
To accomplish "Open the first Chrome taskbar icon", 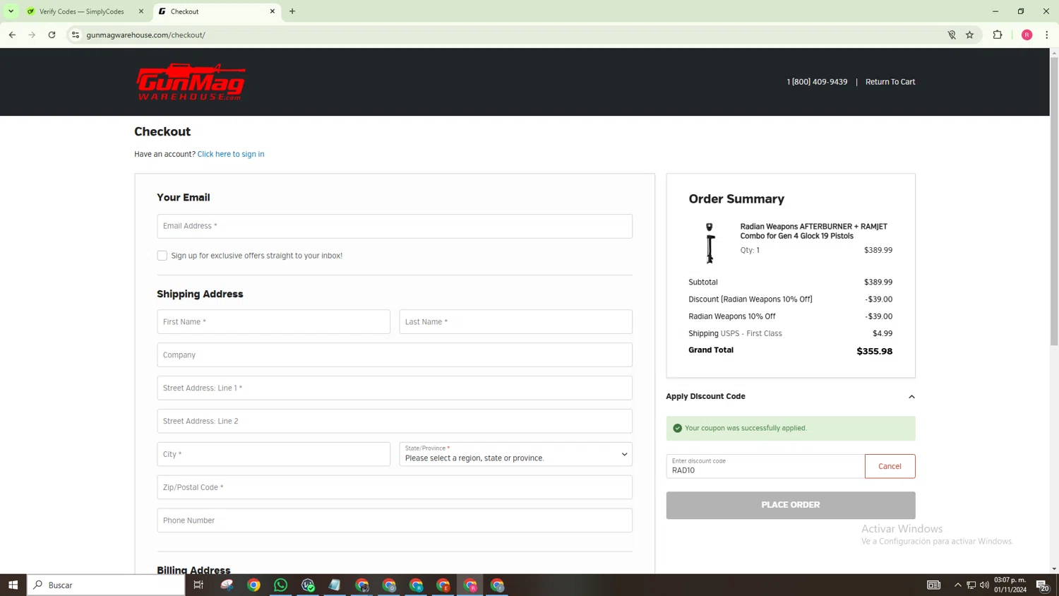I will coord(253,585).
